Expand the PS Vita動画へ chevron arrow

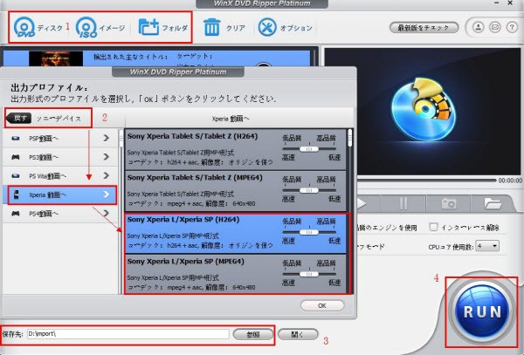coord(107,175)
